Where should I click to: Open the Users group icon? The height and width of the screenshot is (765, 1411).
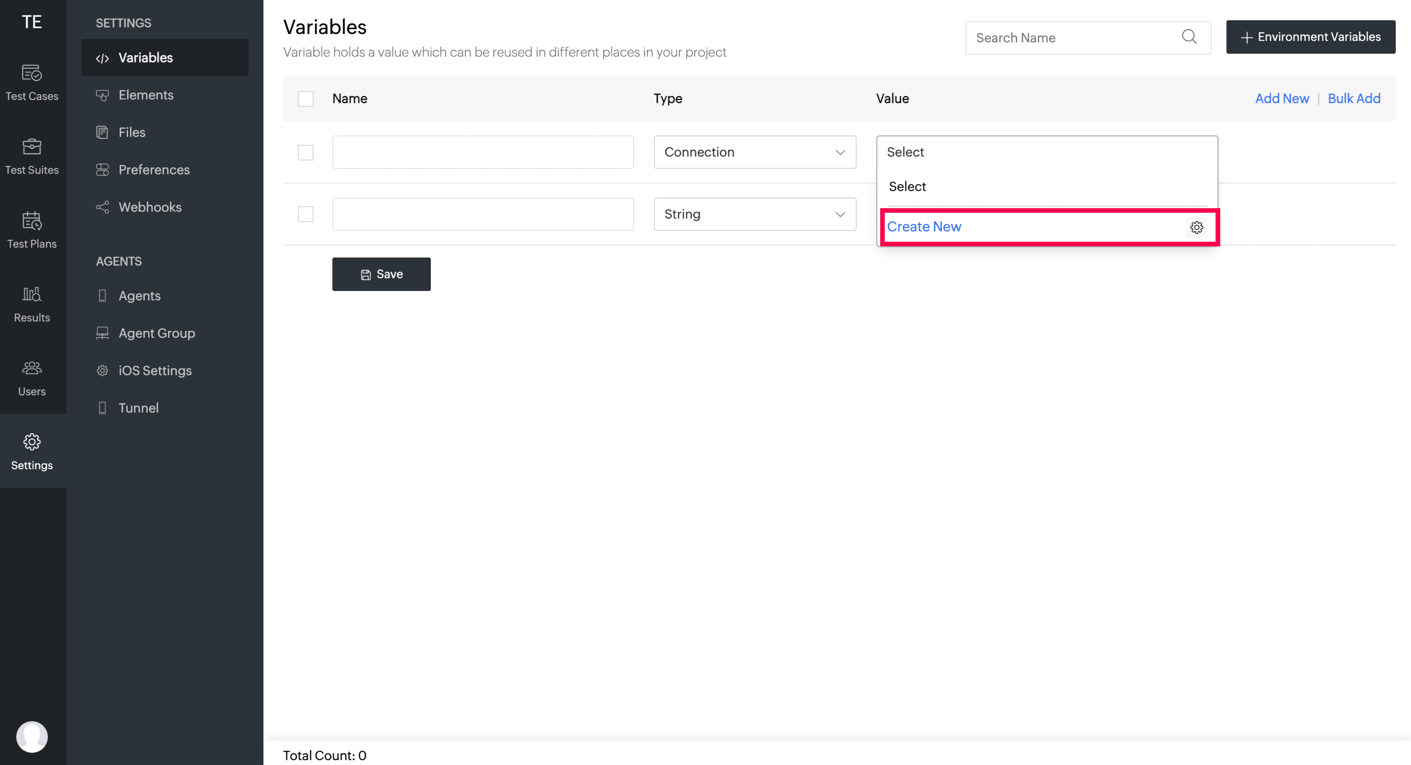[x=32, y=367]
